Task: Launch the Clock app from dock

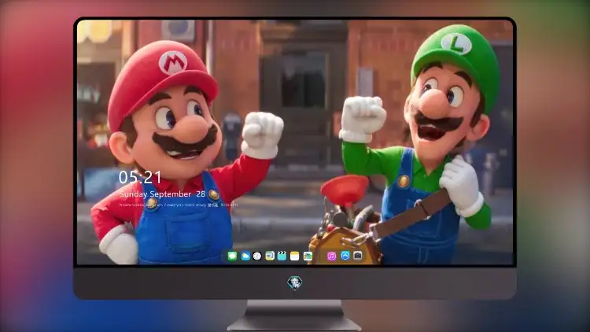Action: (257, 256)
